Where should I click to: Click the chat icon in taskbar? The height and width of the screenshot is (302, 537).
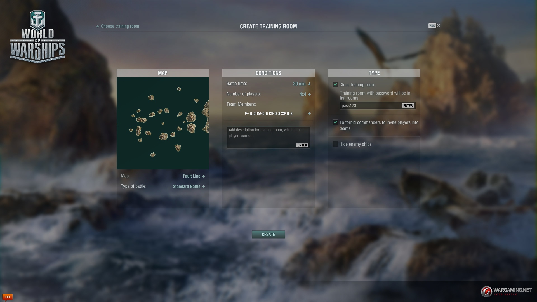click(x=7, y=297)
